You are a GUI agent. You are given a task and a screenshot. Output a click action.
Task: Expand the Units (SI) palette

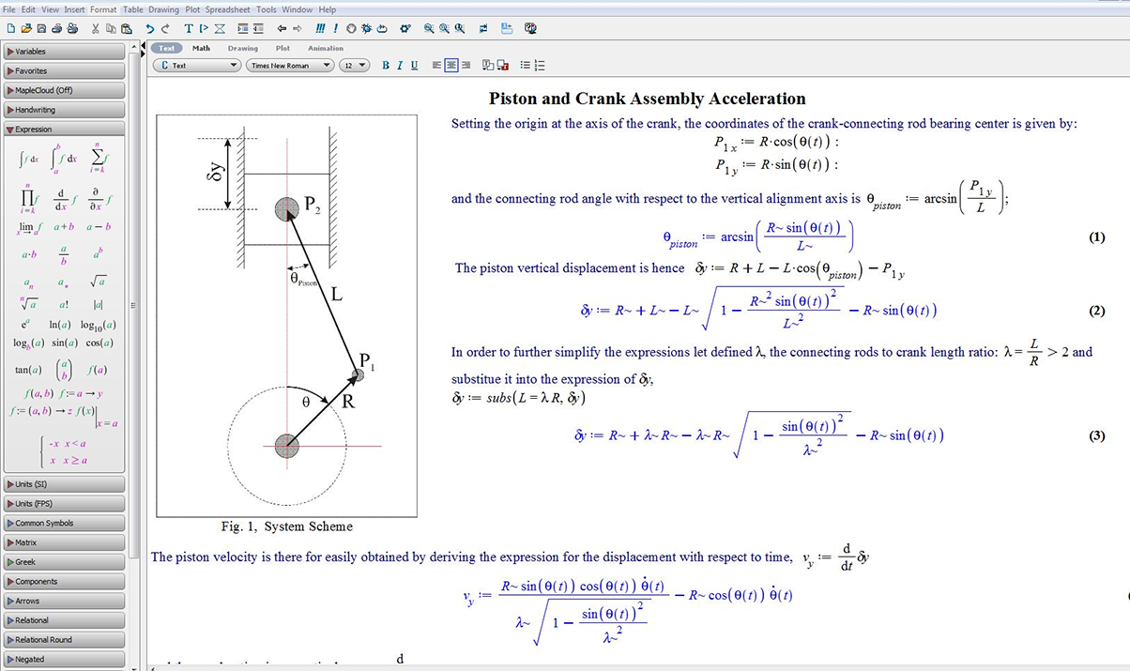64,484
